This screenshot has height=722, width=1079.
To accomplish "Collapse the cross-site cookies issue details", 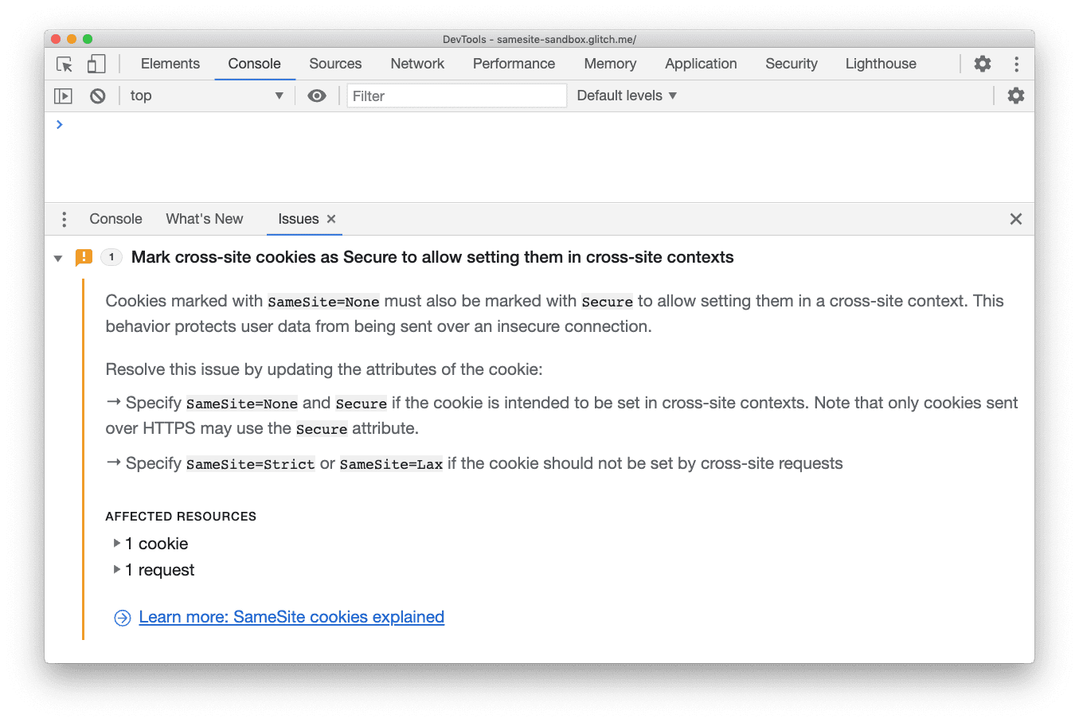I will [57, 258].
